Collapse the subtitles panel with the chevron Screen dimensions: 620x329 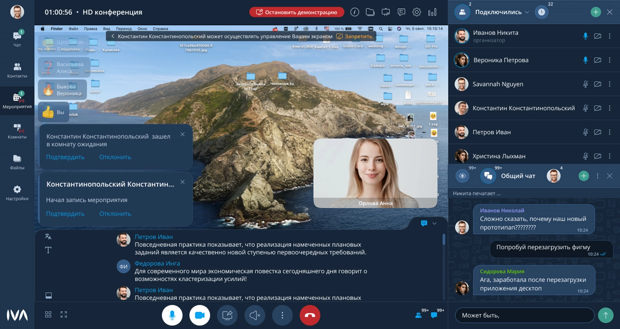(x=435, y=223)
